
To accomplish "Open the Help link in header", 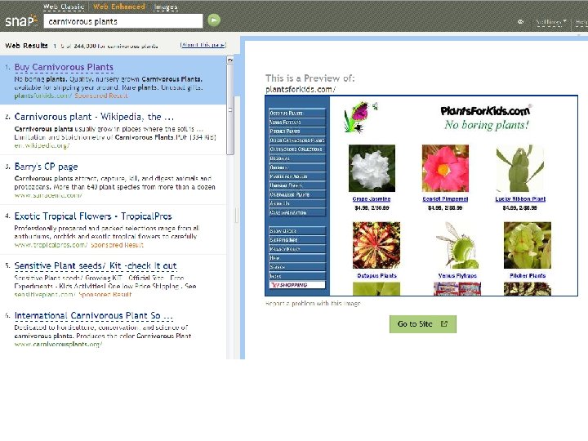I will pyautogui.click(x=581, y=23).
